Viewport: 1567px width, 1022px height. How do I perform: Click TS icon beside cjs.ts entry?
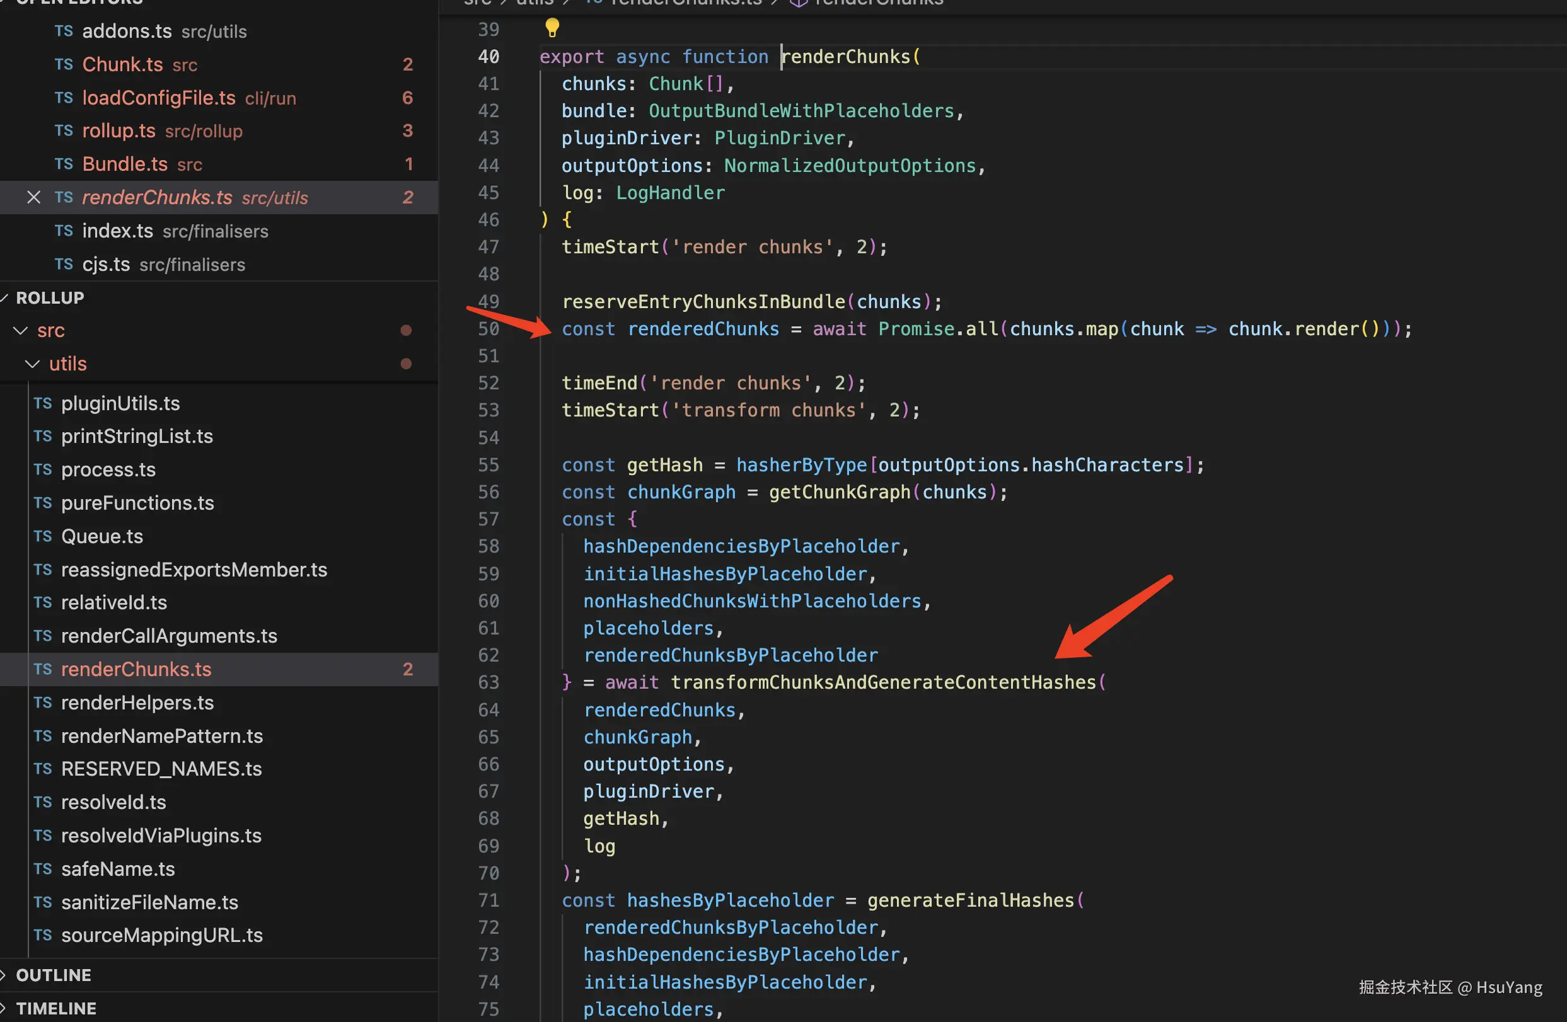64,264
